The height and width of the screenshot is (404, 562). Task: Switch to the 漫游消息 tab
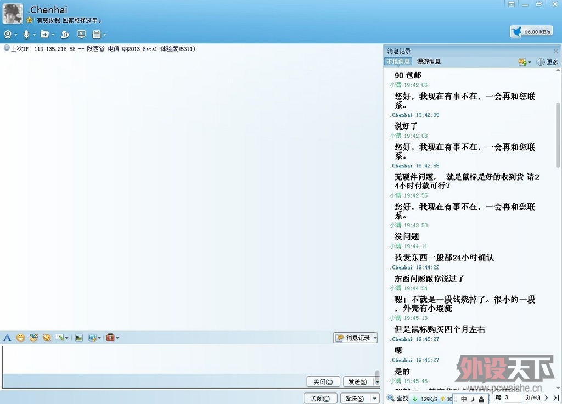coord(429,61)
